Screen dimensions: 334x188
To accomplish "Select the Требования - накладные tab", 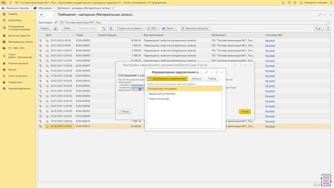I will [83, 8].
